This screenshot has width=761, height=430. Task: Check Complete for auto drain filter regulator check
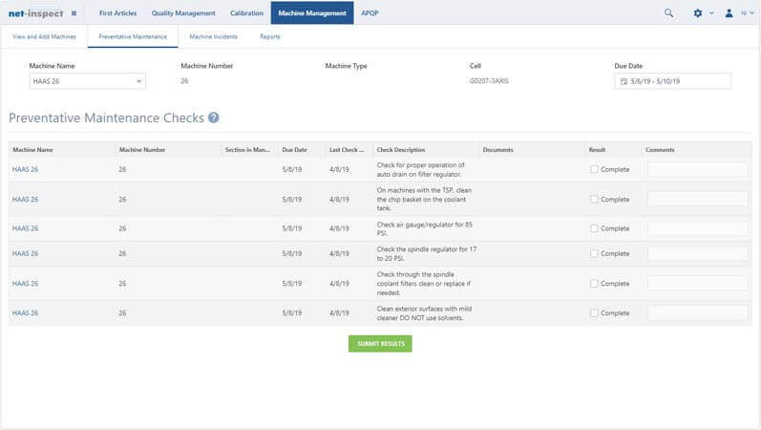tap(594, 169)
